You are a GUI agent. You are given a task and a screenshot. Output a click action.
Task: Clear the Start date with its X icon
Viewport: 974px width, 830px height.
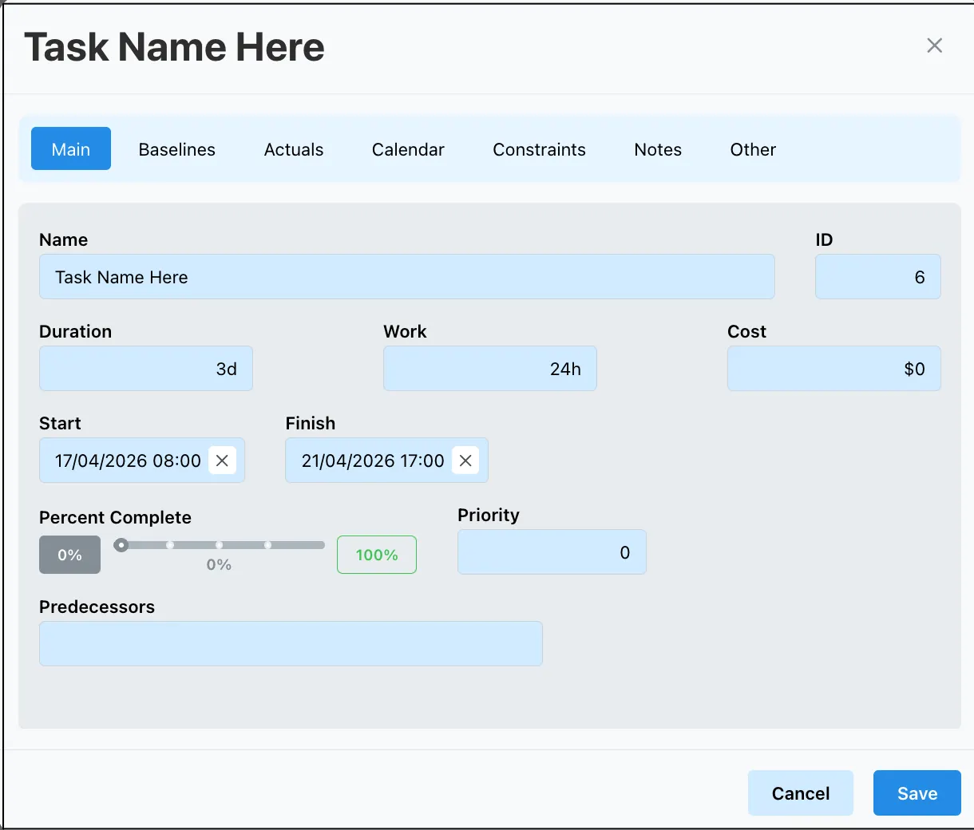[x=222, y=460]
